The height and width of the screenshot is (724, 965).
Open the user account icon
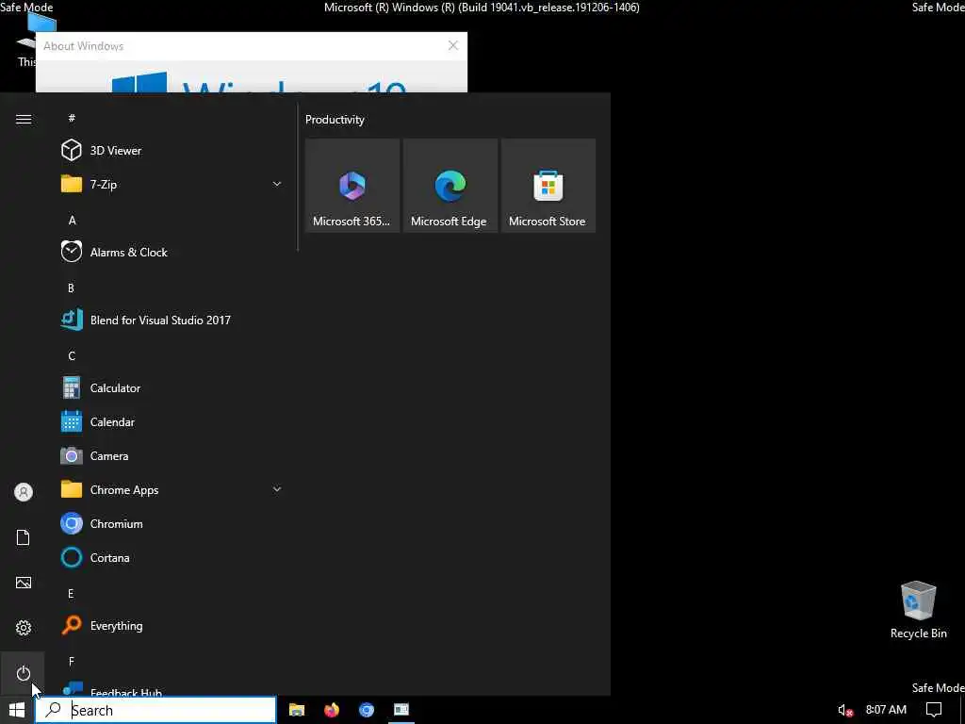(24, 492)
